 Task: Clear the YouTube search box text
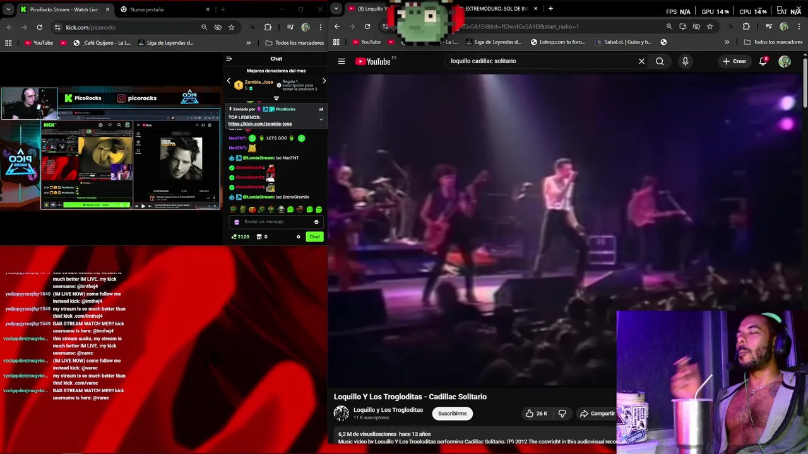tap(641, 61)
